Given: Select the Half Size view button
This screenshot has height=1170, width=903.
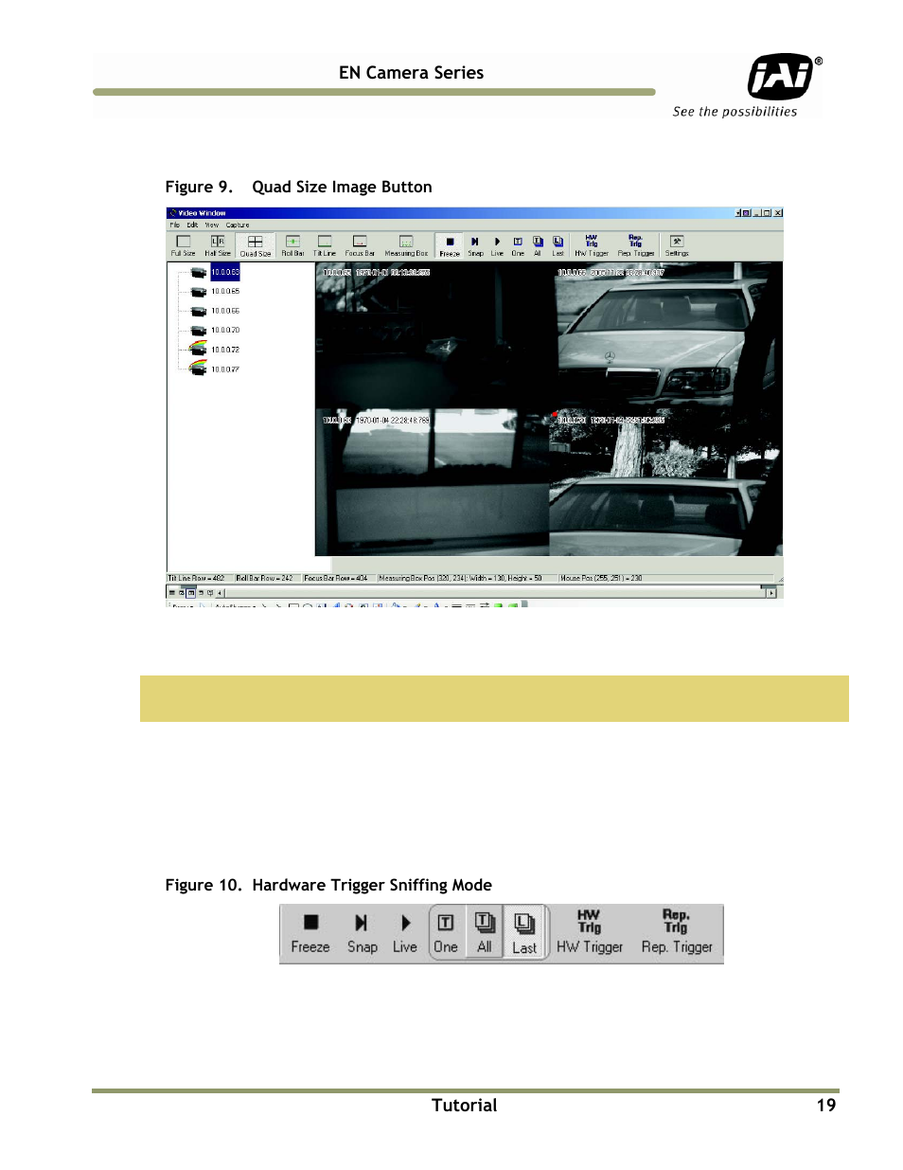Looking at the screenshot, I should tap(218, 246).
